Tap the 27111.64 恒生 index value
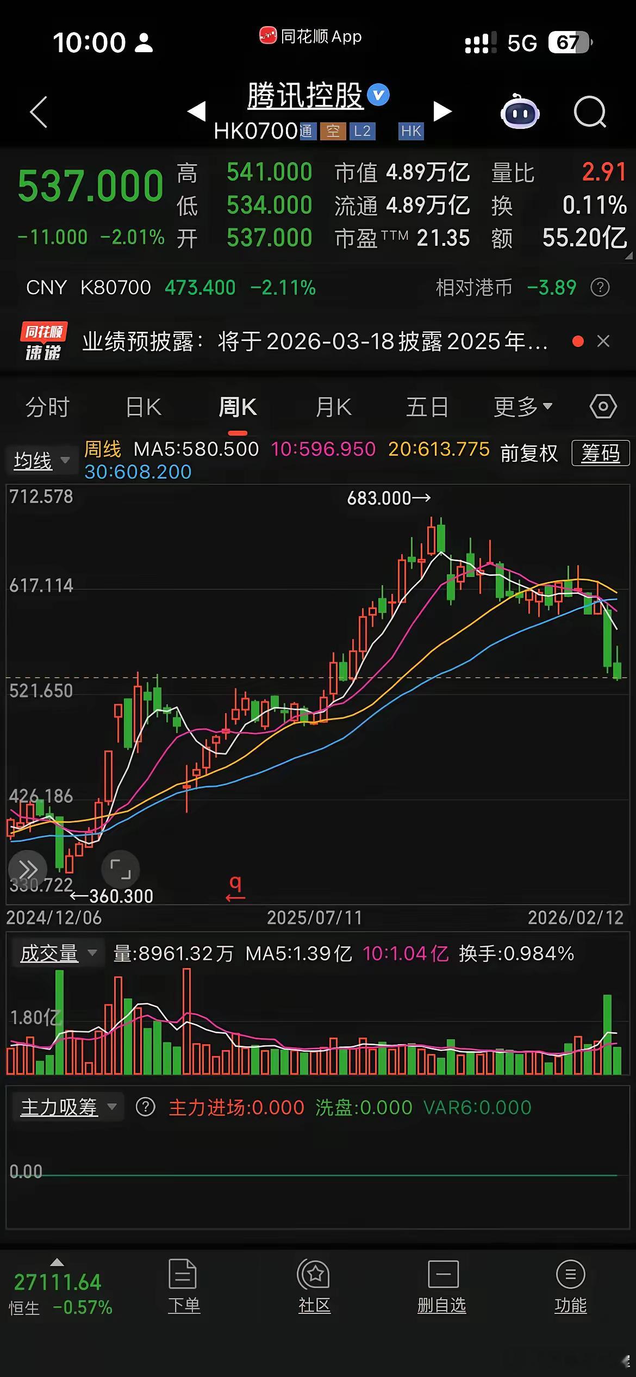Screen dimensions: 636x1377 tap(58, 1282)
